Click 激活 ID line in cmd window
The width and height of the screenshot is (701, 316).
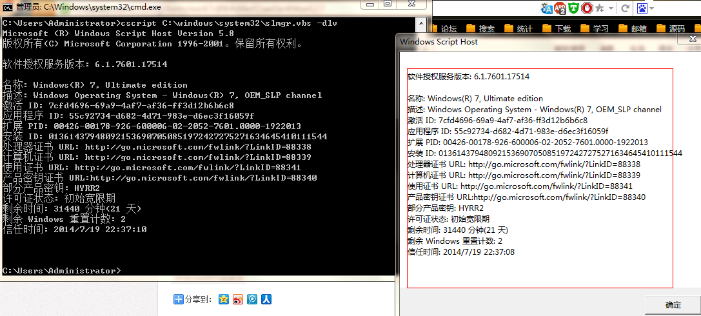tap(118, 106)
